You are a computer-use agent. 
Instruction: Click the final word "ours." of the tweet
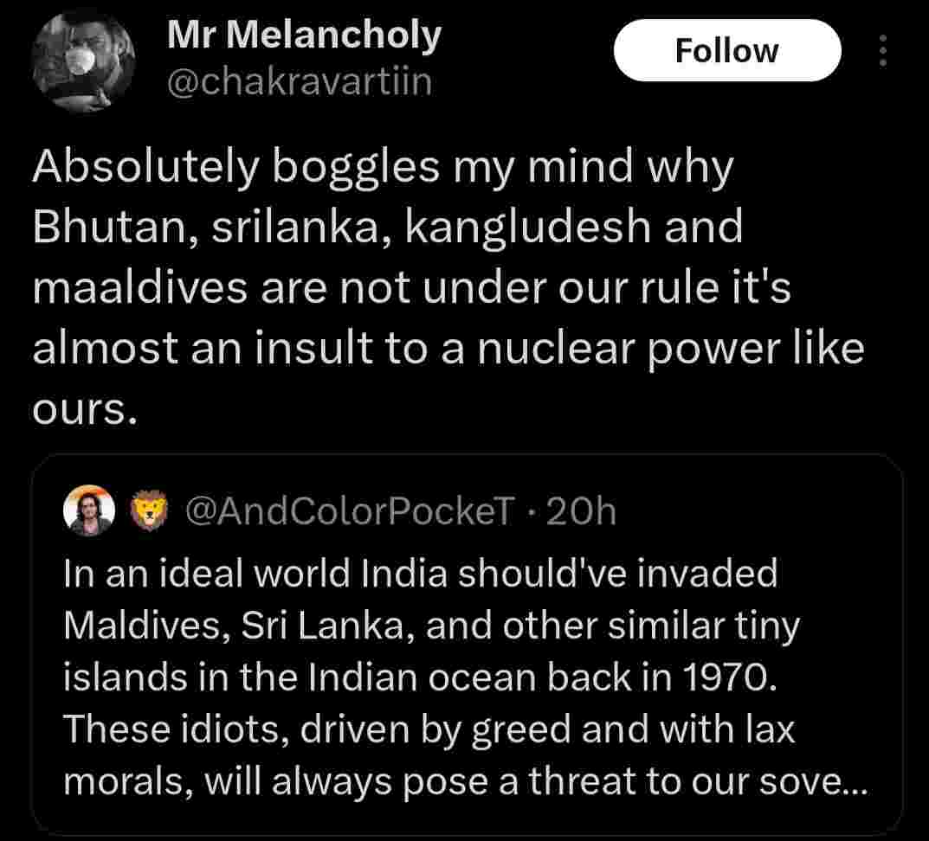point(84,409)
